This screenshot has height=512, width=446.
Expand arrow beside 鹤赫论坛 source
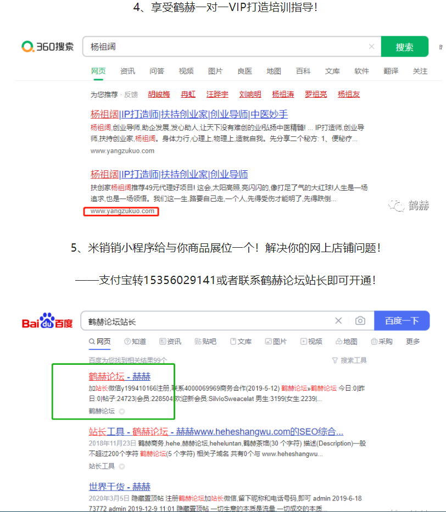[122, 411]
